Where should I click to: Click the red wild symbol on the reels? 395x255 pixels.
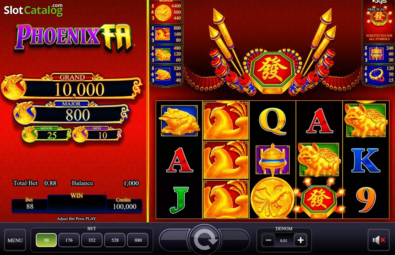(319, 199)
